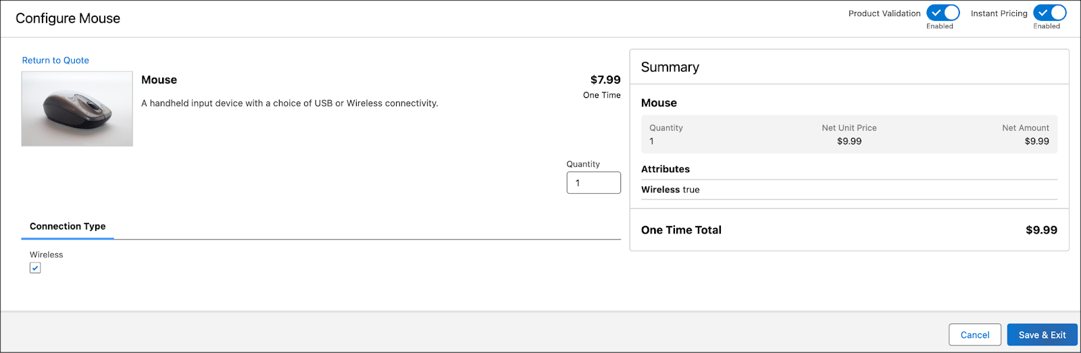Click the Mouse heading in Summary panel

659,103
